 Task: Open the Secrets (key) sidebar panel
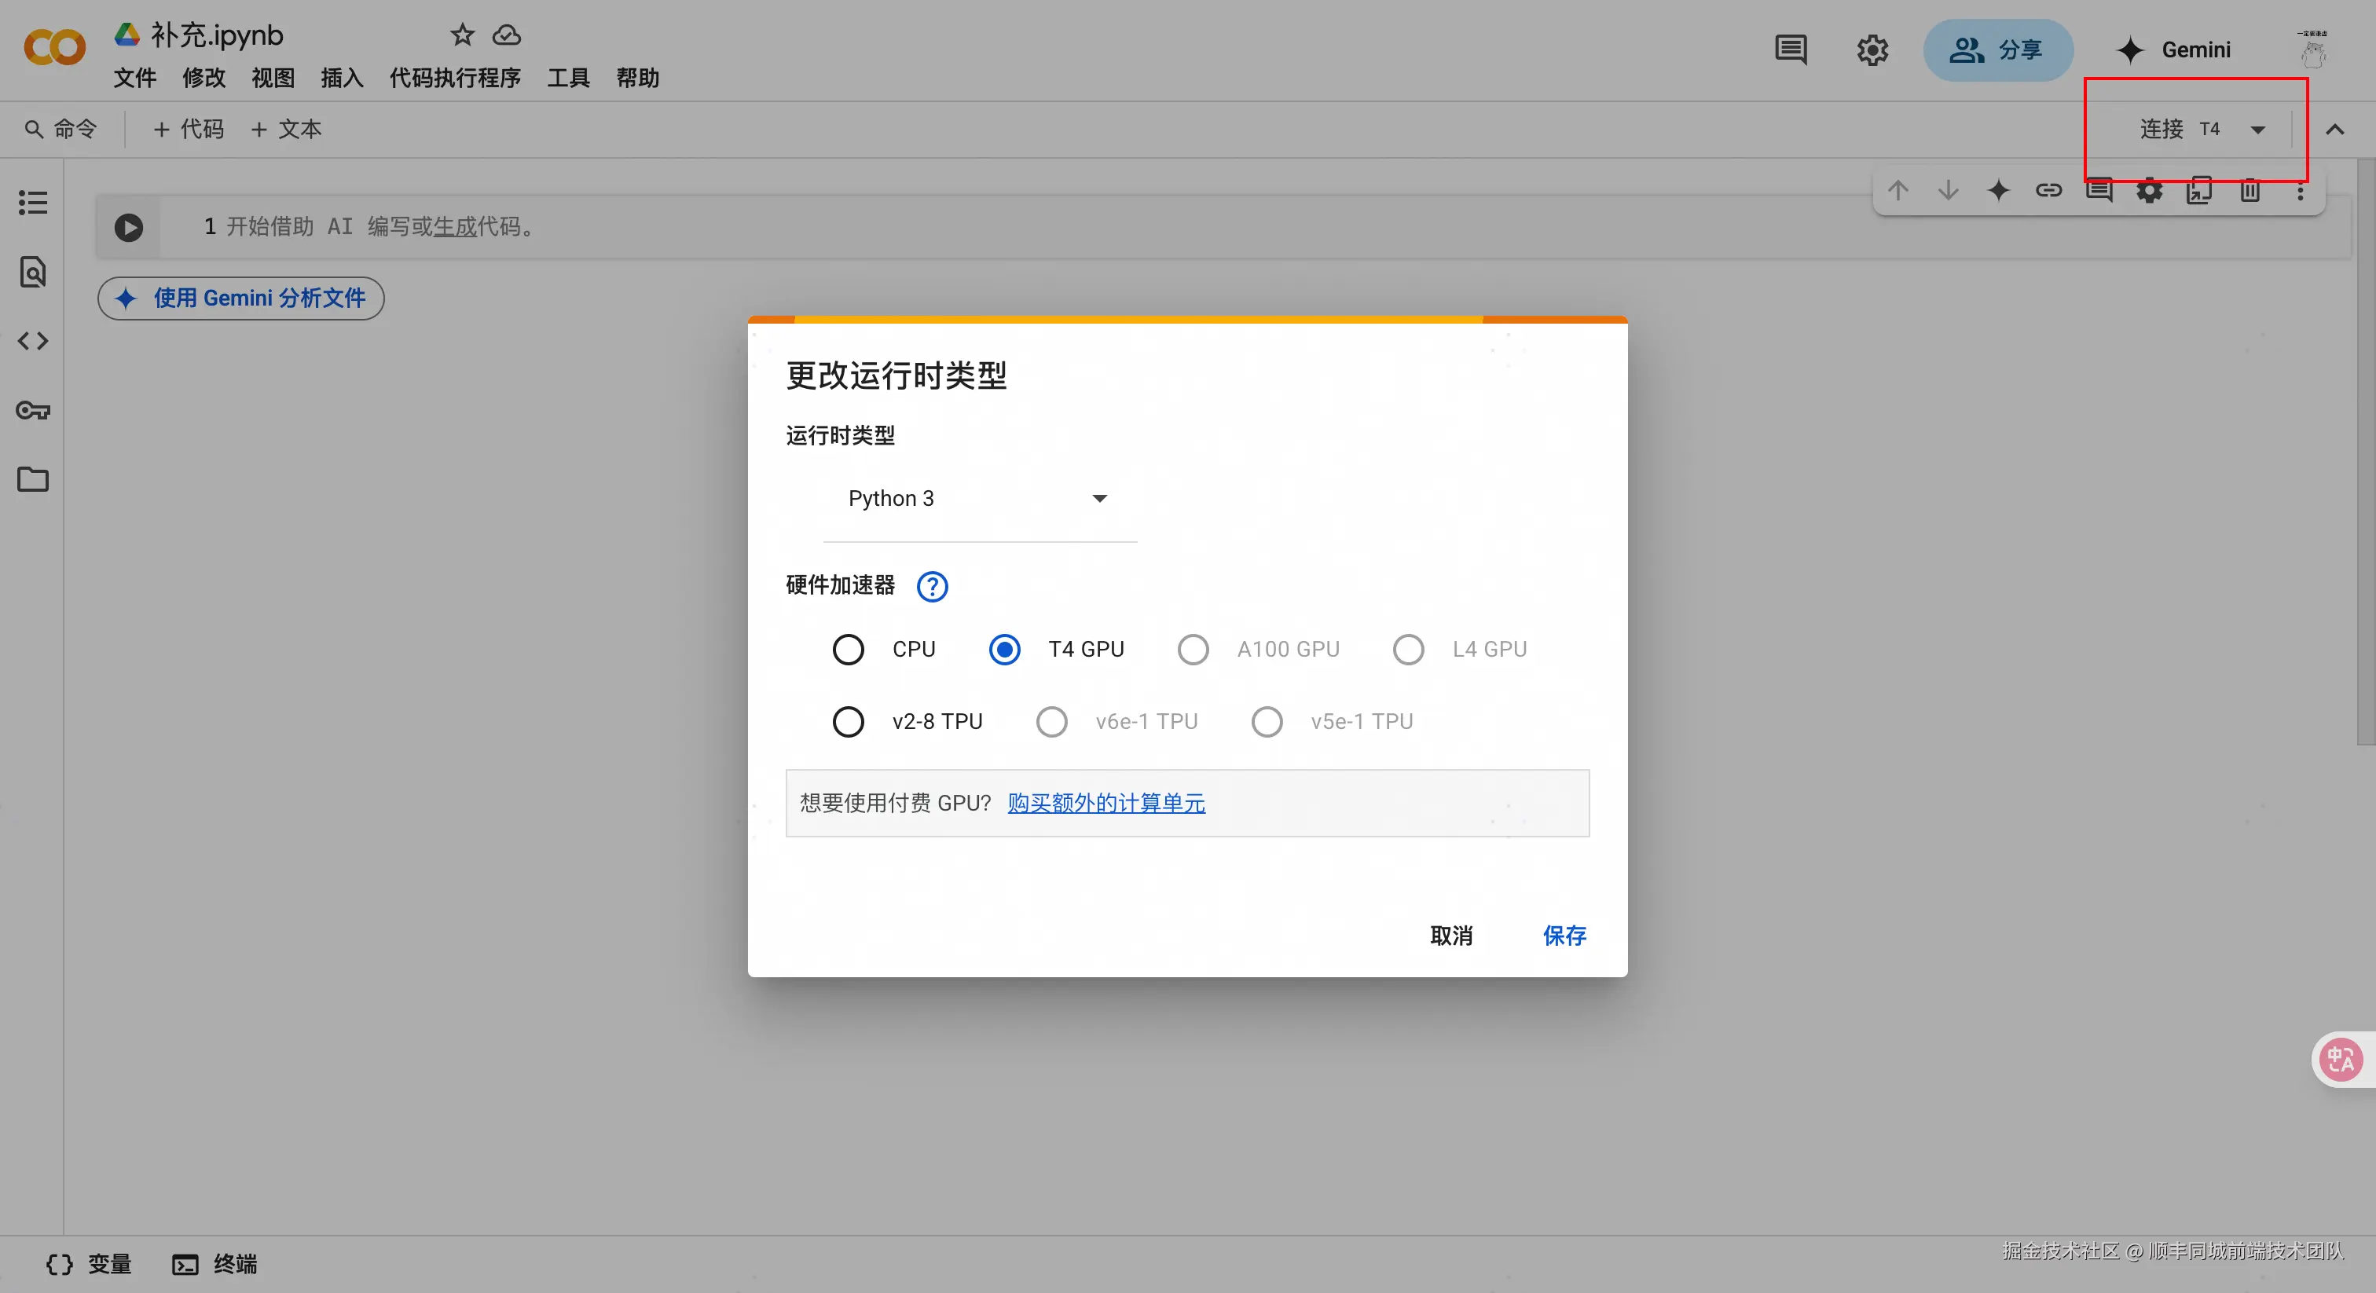[32, 410]
